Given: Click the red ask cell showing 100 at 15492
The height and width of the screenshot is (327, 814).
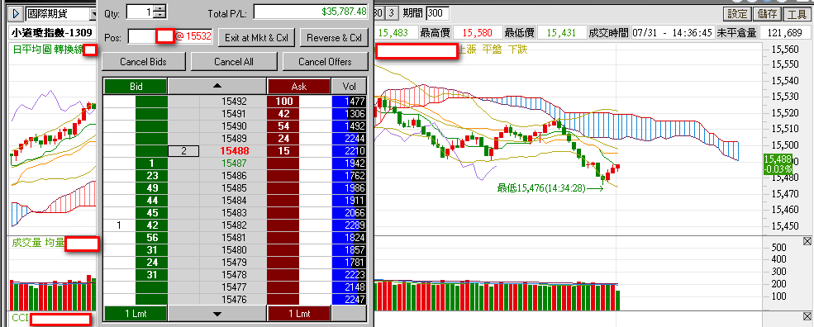Looking at the screenshot, I should (x=284, y=102).
